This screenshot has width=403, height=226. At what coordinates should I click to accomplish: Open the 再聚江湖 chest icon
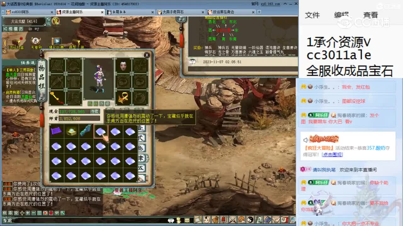point(77,43)
